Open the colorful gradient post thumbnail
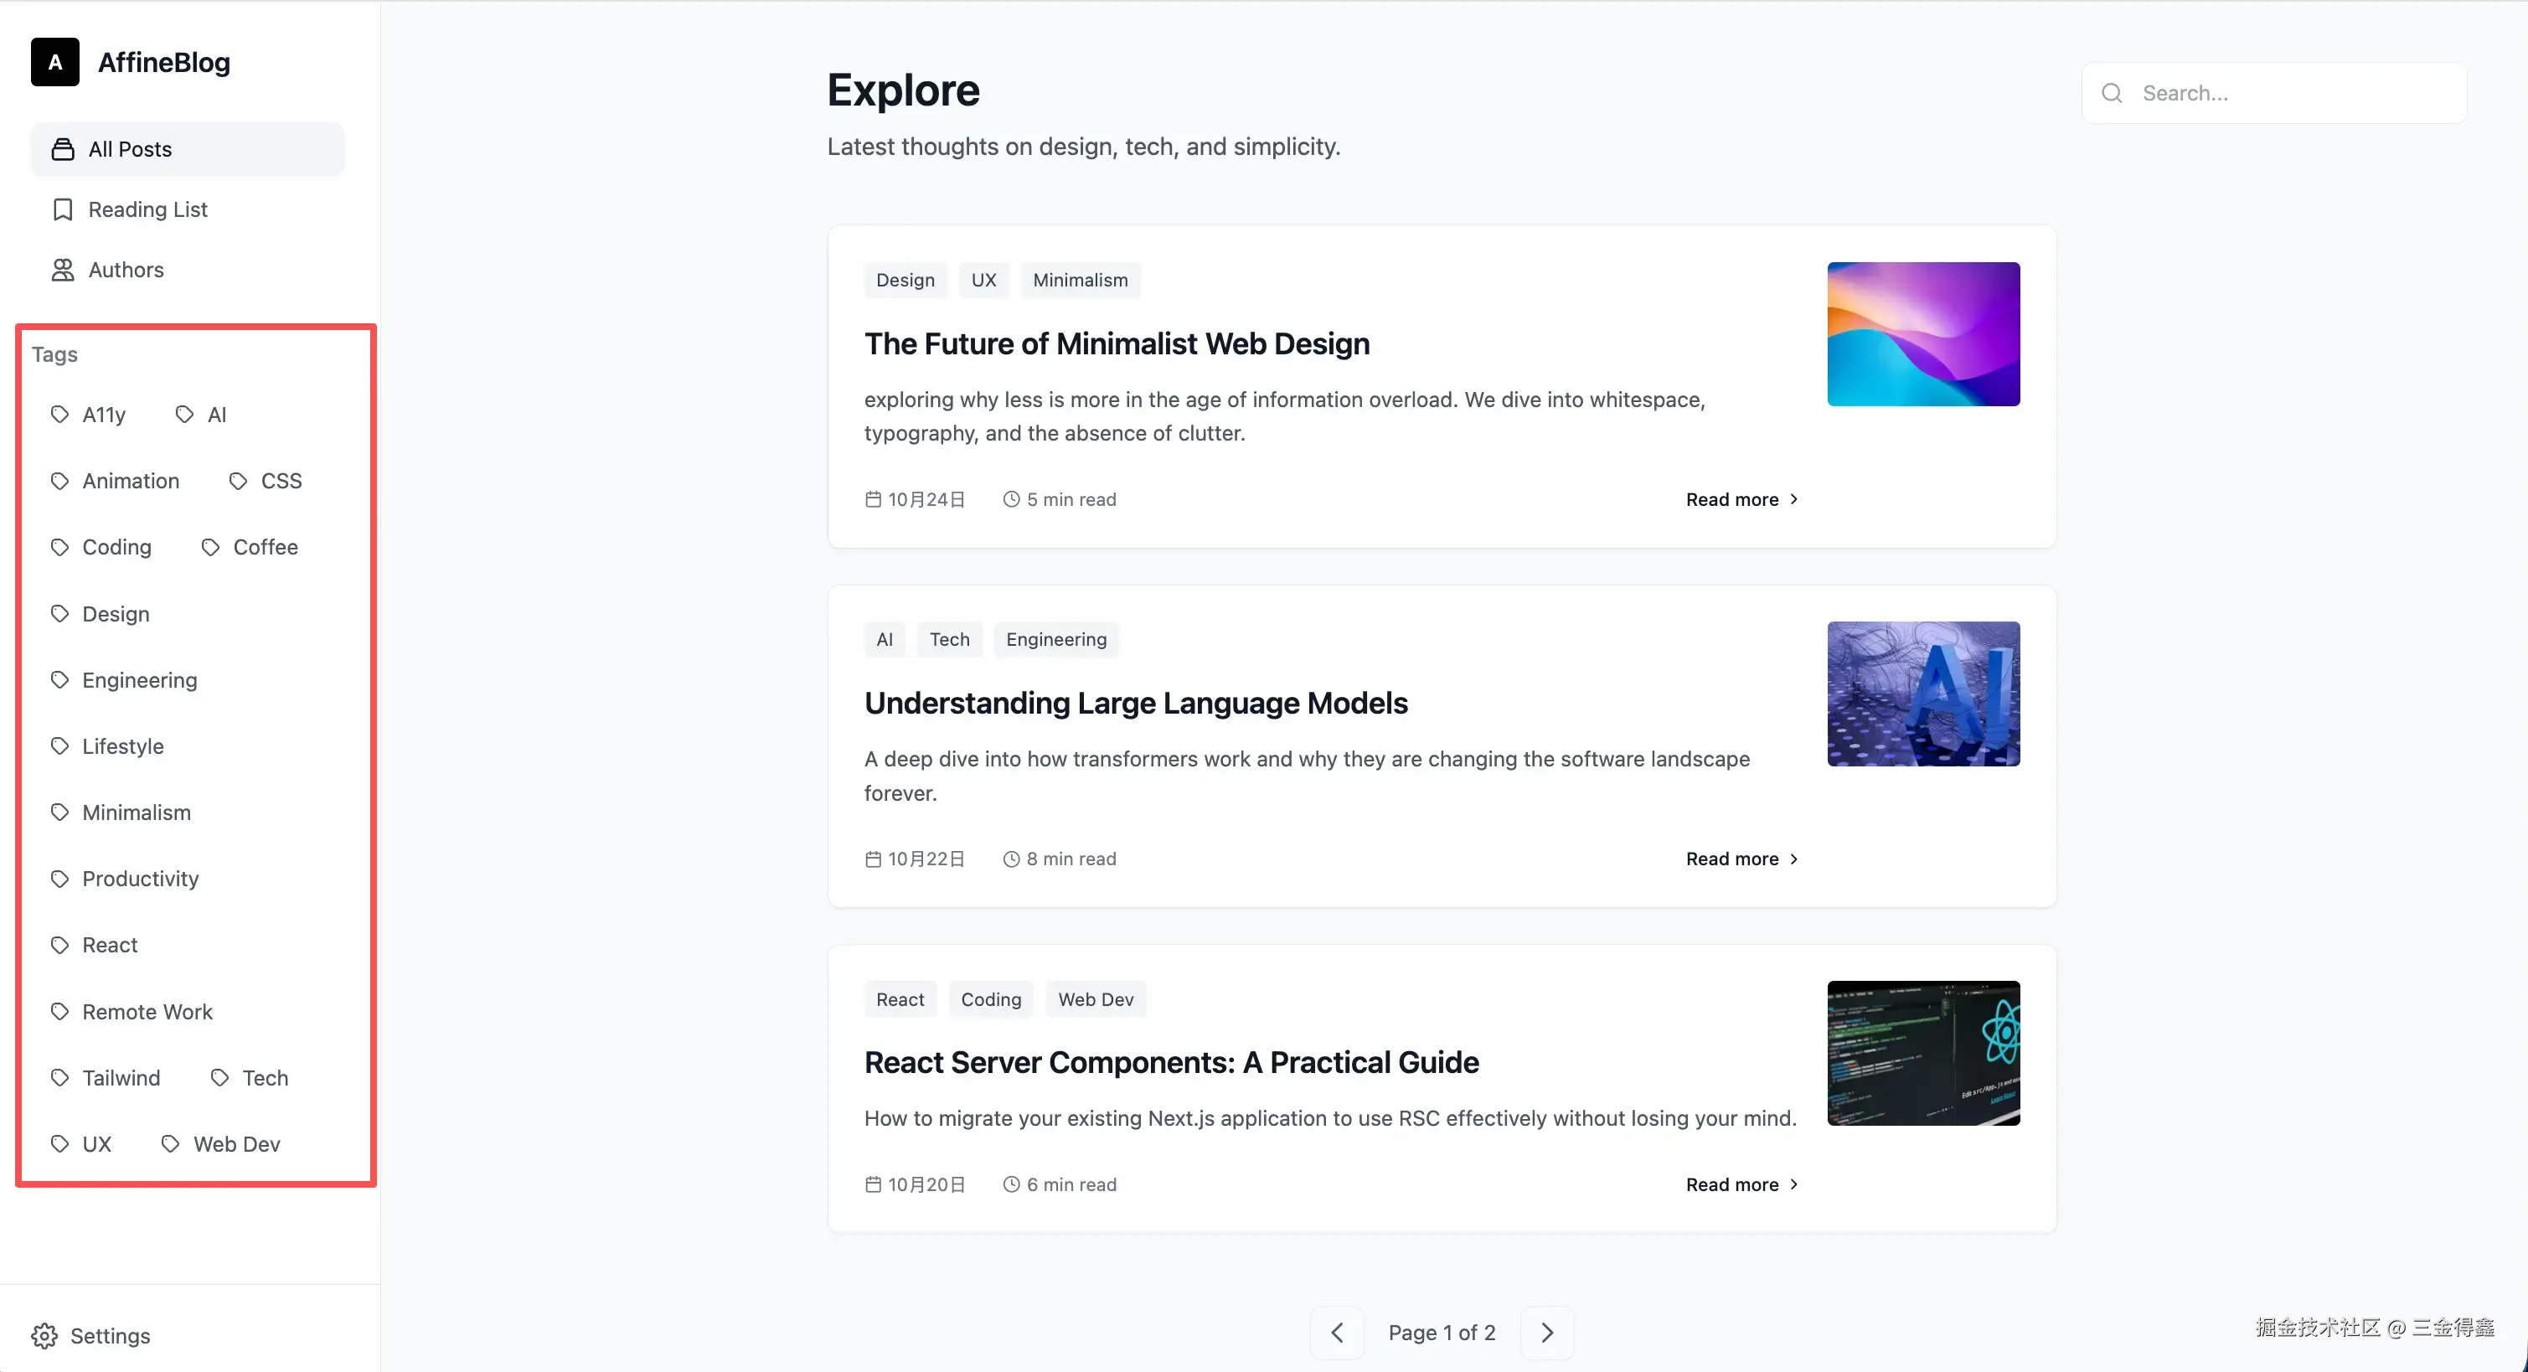Image resolution: width=2528 pixels, height=1372 pixels. pyautogui.click(x=1922, y=333)
